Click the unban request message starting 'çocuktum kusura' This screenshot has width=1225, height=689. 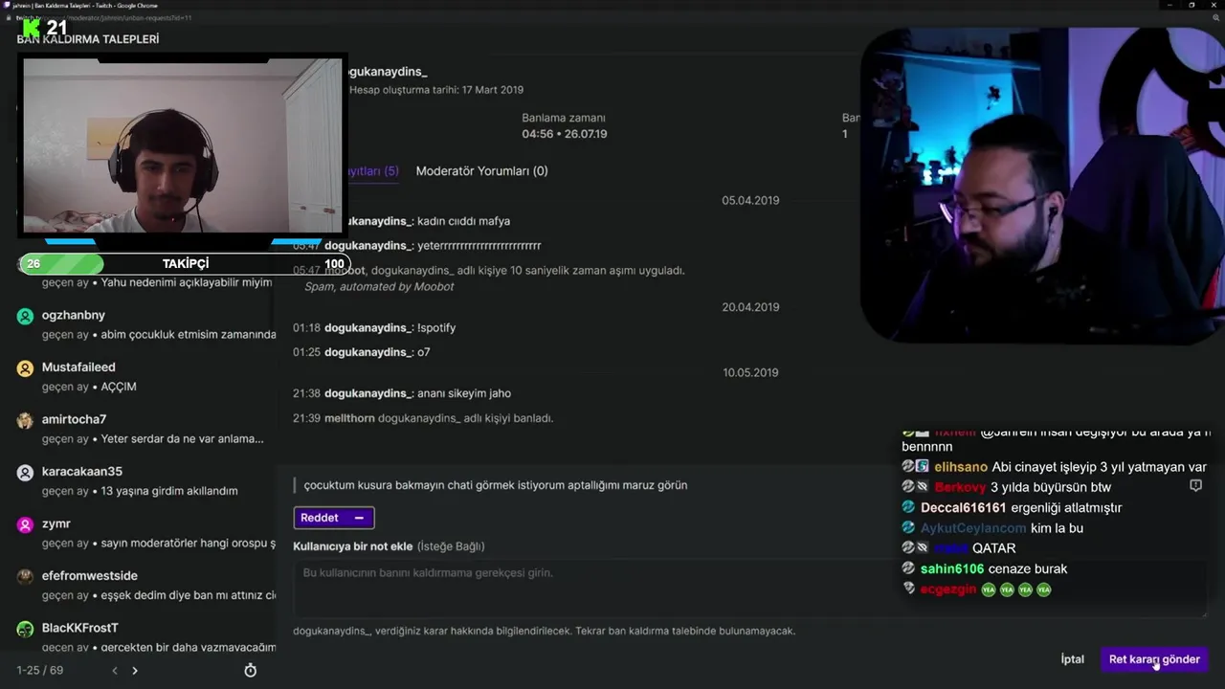[495, 485]
